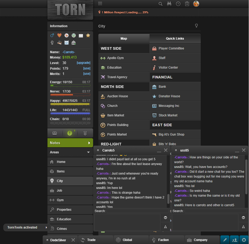Screen dimensions: 249x244
Task: Open Apollo Gym on the map list
Action: (124, 58)
